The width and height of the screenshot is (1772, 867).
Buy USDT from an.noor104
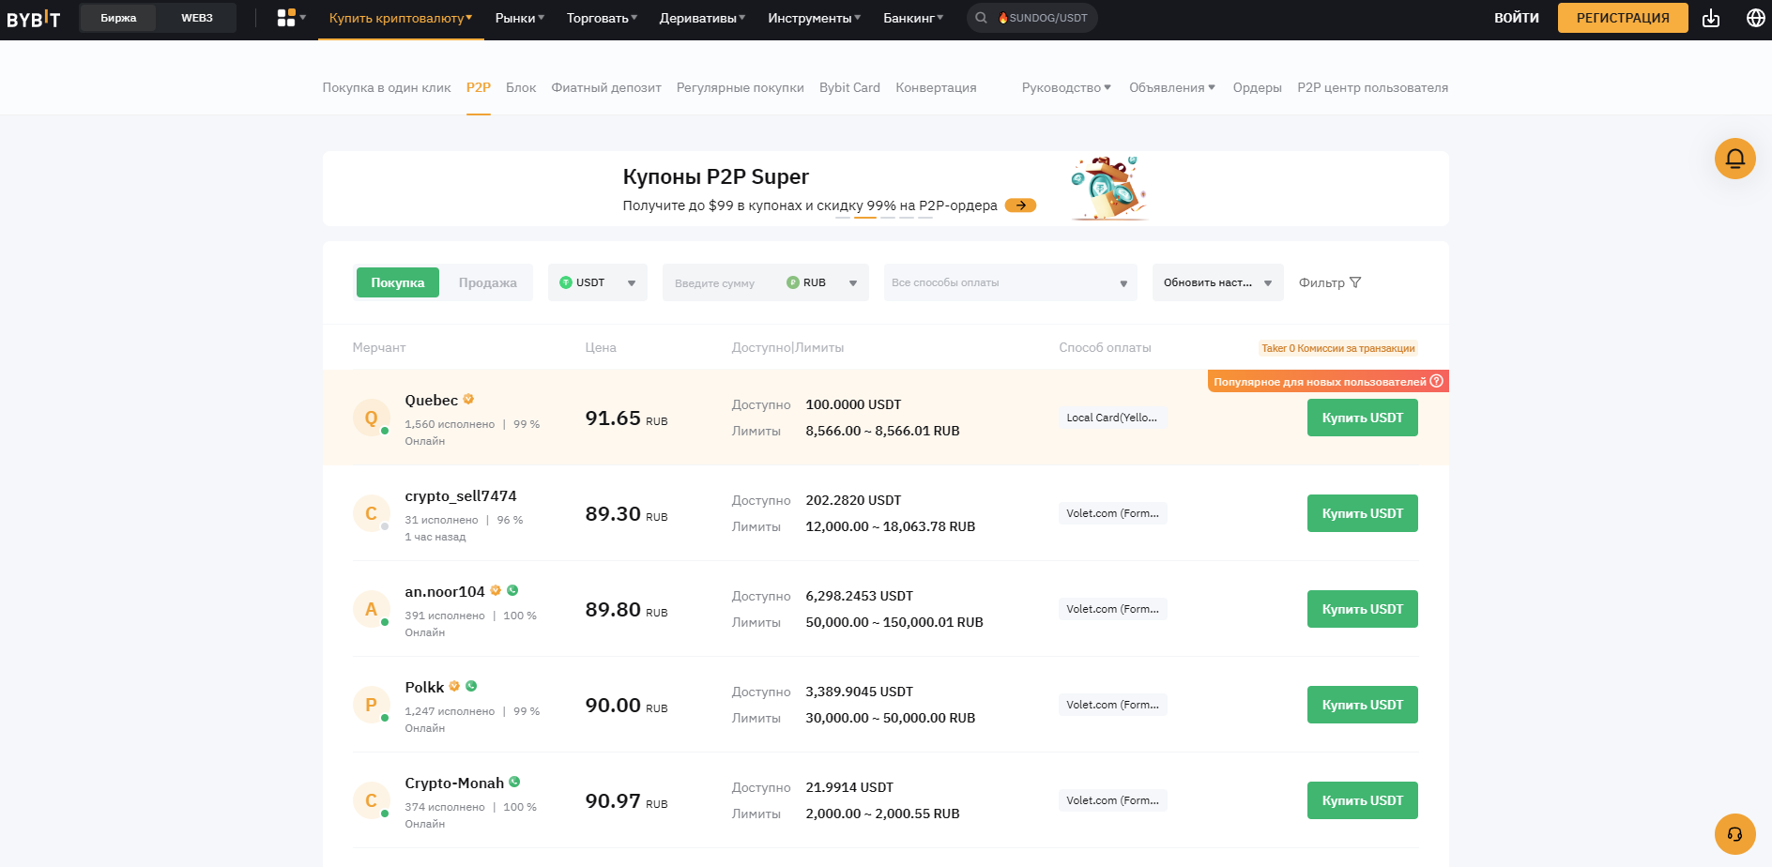pos(1362,609)
